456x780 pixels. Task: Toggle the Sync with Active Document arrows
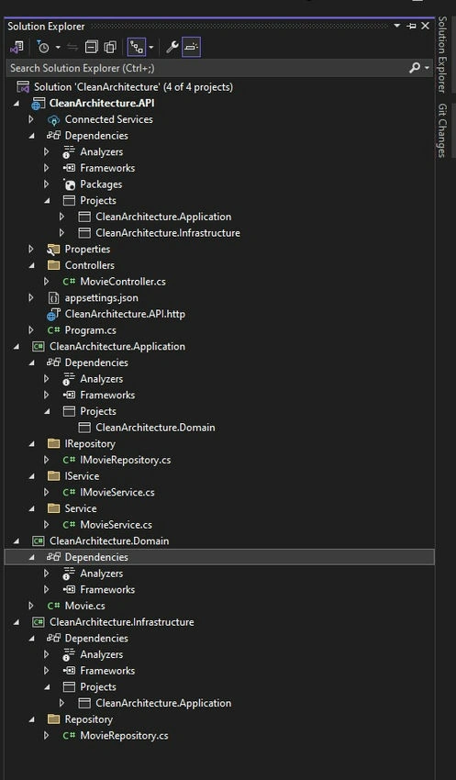click(72, 47)
